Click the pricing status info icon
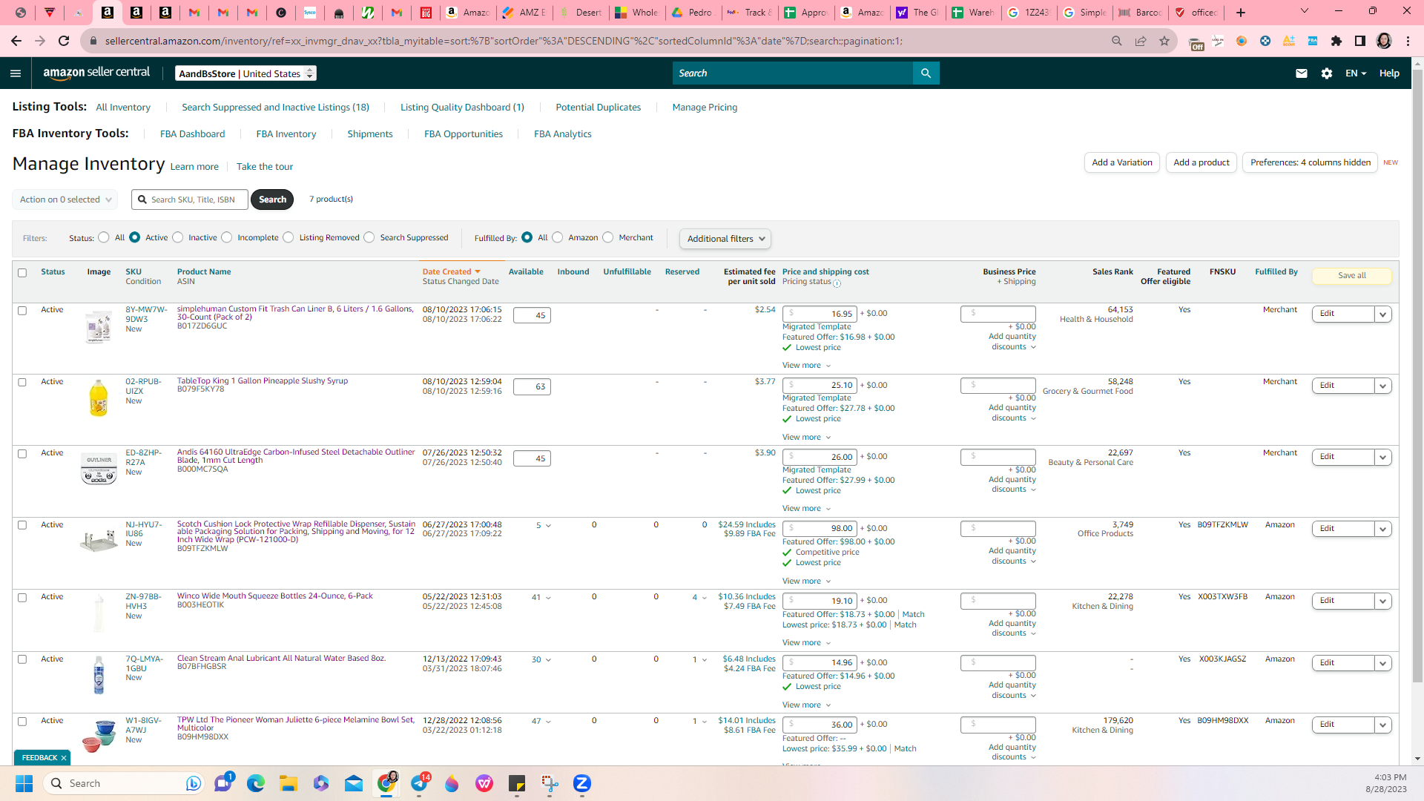Viewport: 1424px width, 801px height. coord(837,283)
